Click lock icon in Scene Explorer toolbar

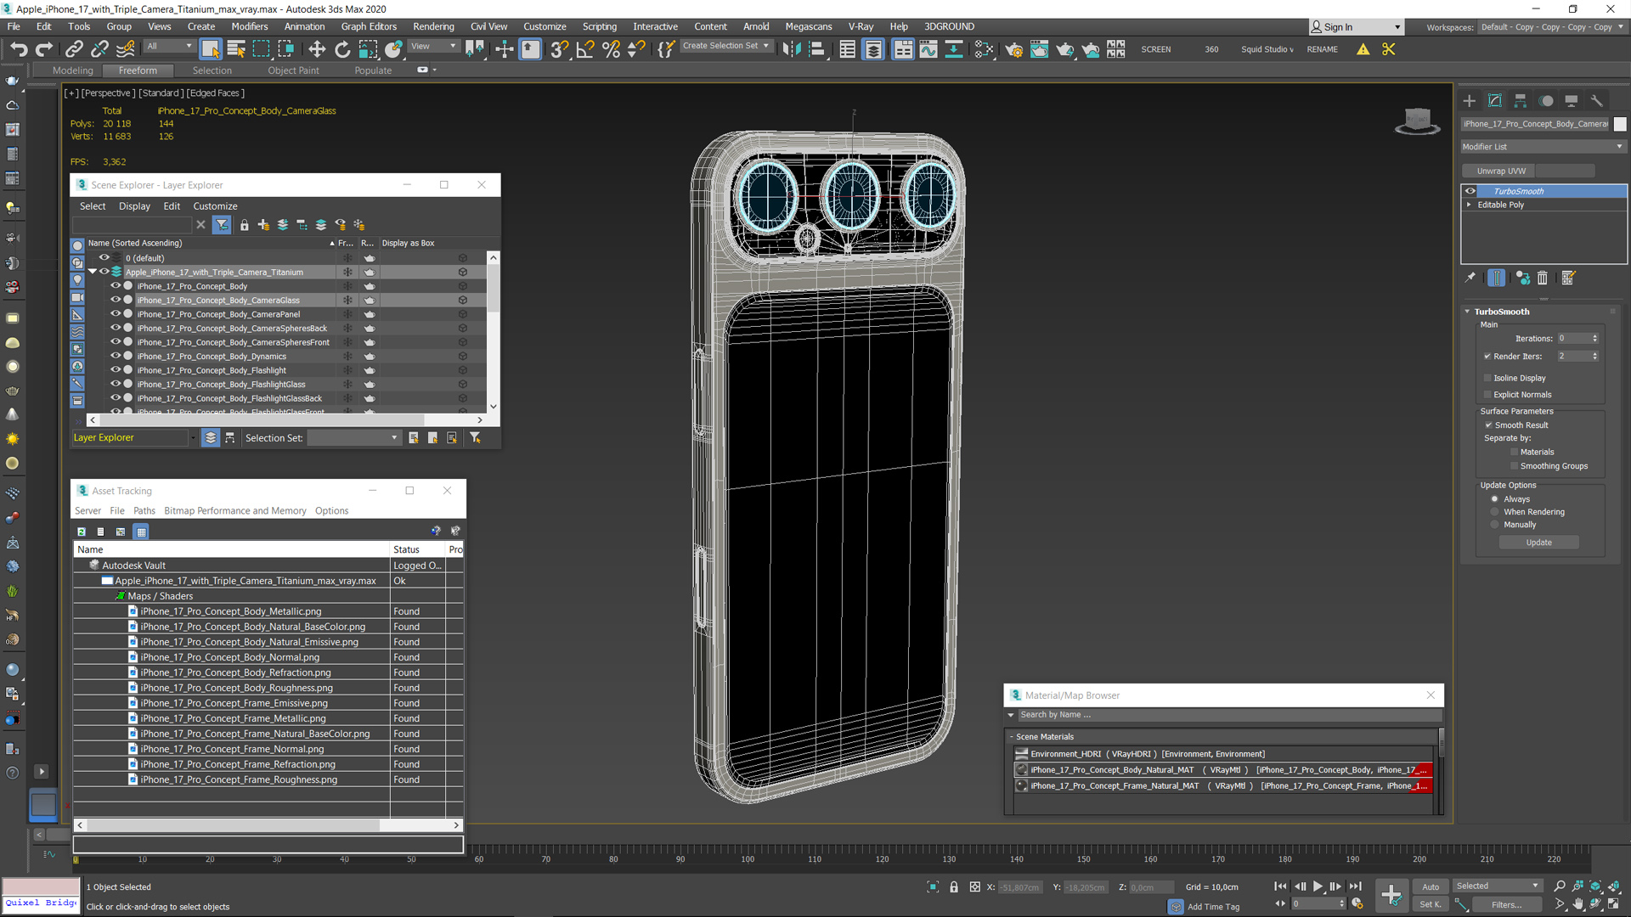pyautogui.click(x=245, y=225)
